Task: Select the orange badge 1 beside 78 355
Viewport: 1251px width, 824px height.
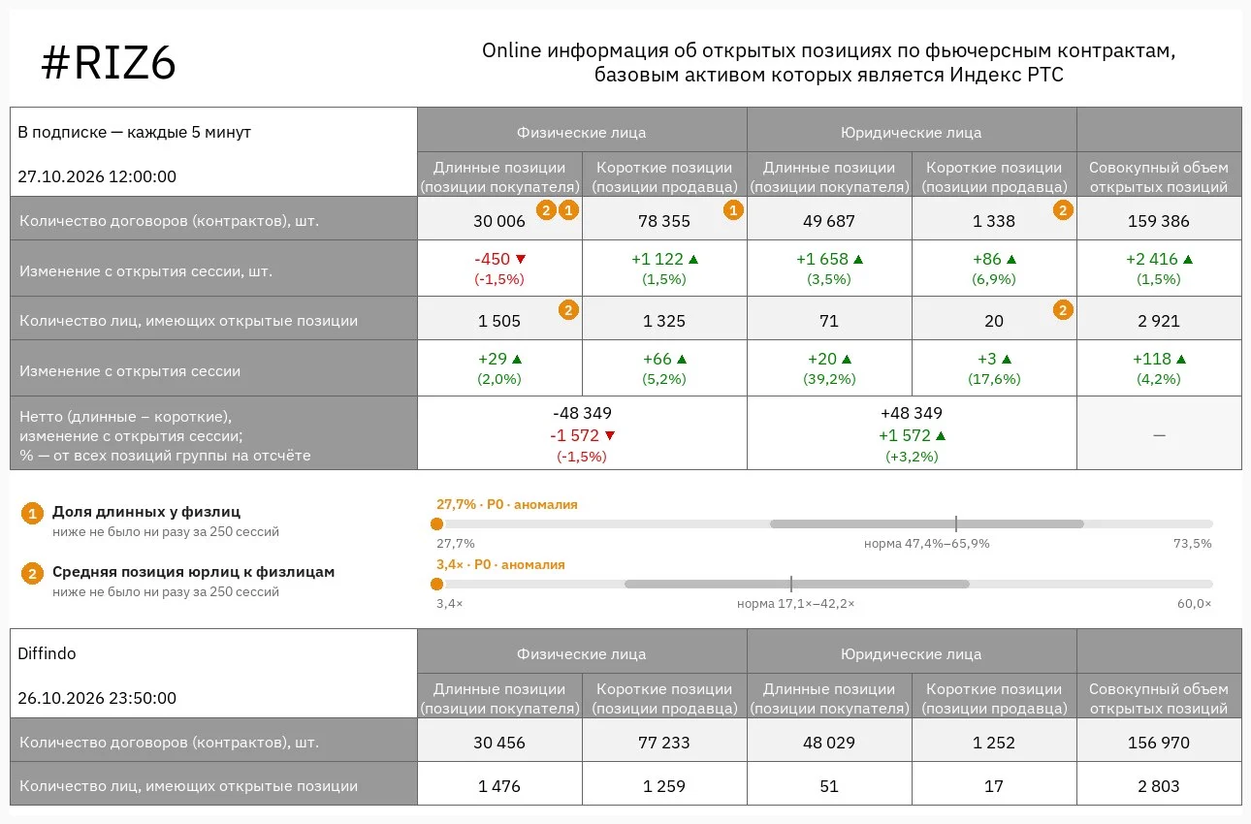Action: [733, 209]
